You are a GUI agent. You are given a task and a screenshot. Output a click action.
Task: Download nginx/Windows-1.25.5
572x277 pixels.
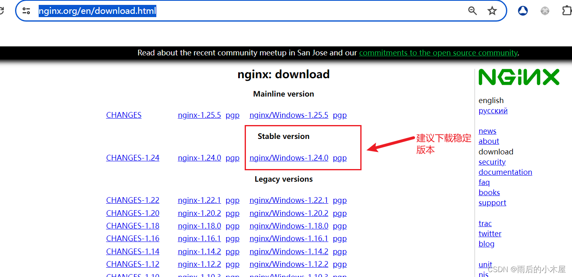click(x=289, y=115)
